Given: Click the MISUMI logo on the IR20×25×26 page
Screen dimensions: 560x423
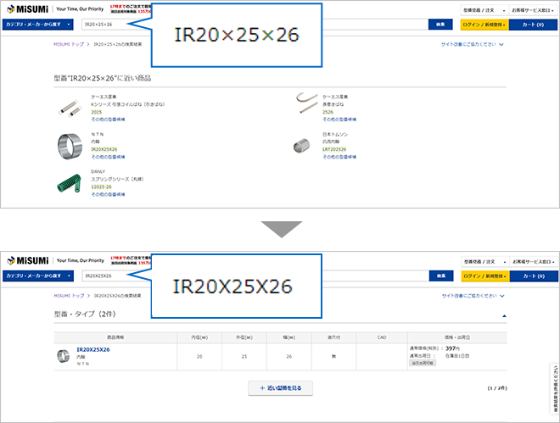Looking at the screenshot, I should pos(27,10).
